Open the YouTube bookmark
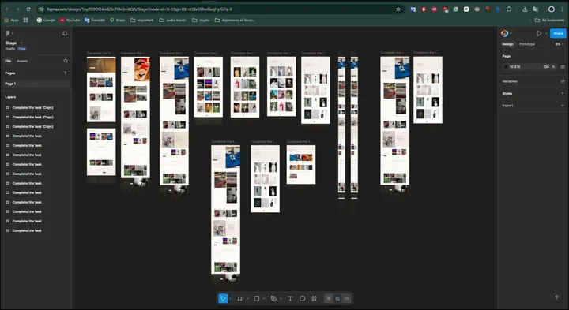Screen dimensions: 569x310 70,20
